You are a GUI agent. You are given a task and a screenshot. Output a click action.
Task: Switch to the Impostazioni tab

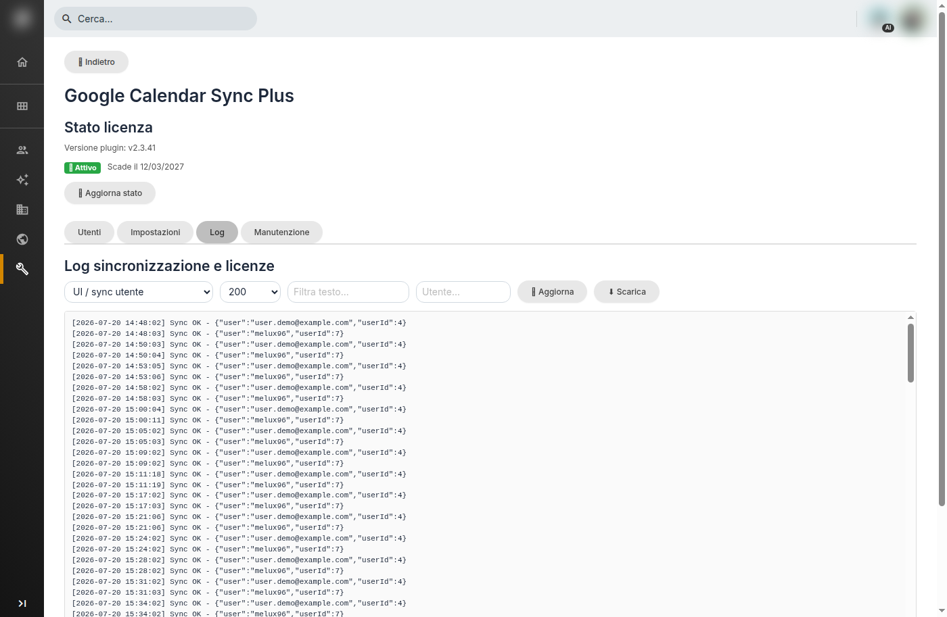(x=156, y=232)
